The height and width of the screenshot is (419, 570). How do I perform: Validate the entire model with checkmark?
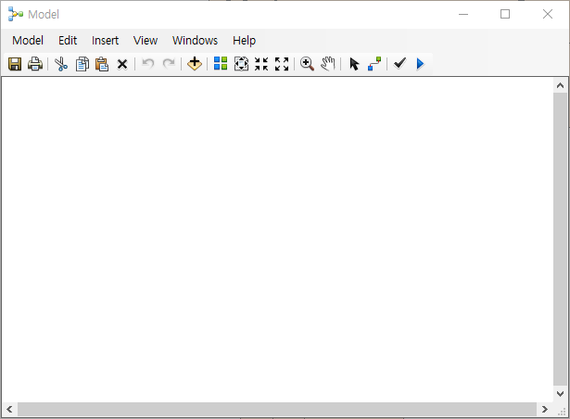(x=399, y=63)
